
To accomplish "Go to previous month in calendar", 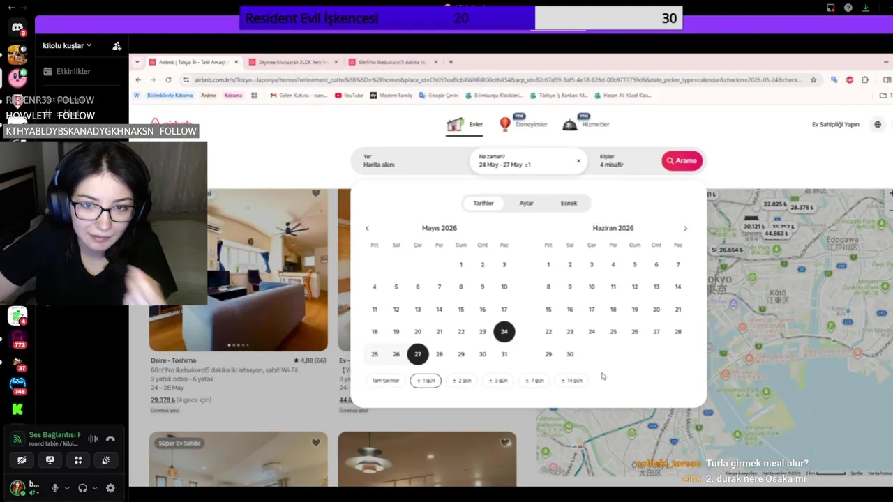I will coord(367,229).
